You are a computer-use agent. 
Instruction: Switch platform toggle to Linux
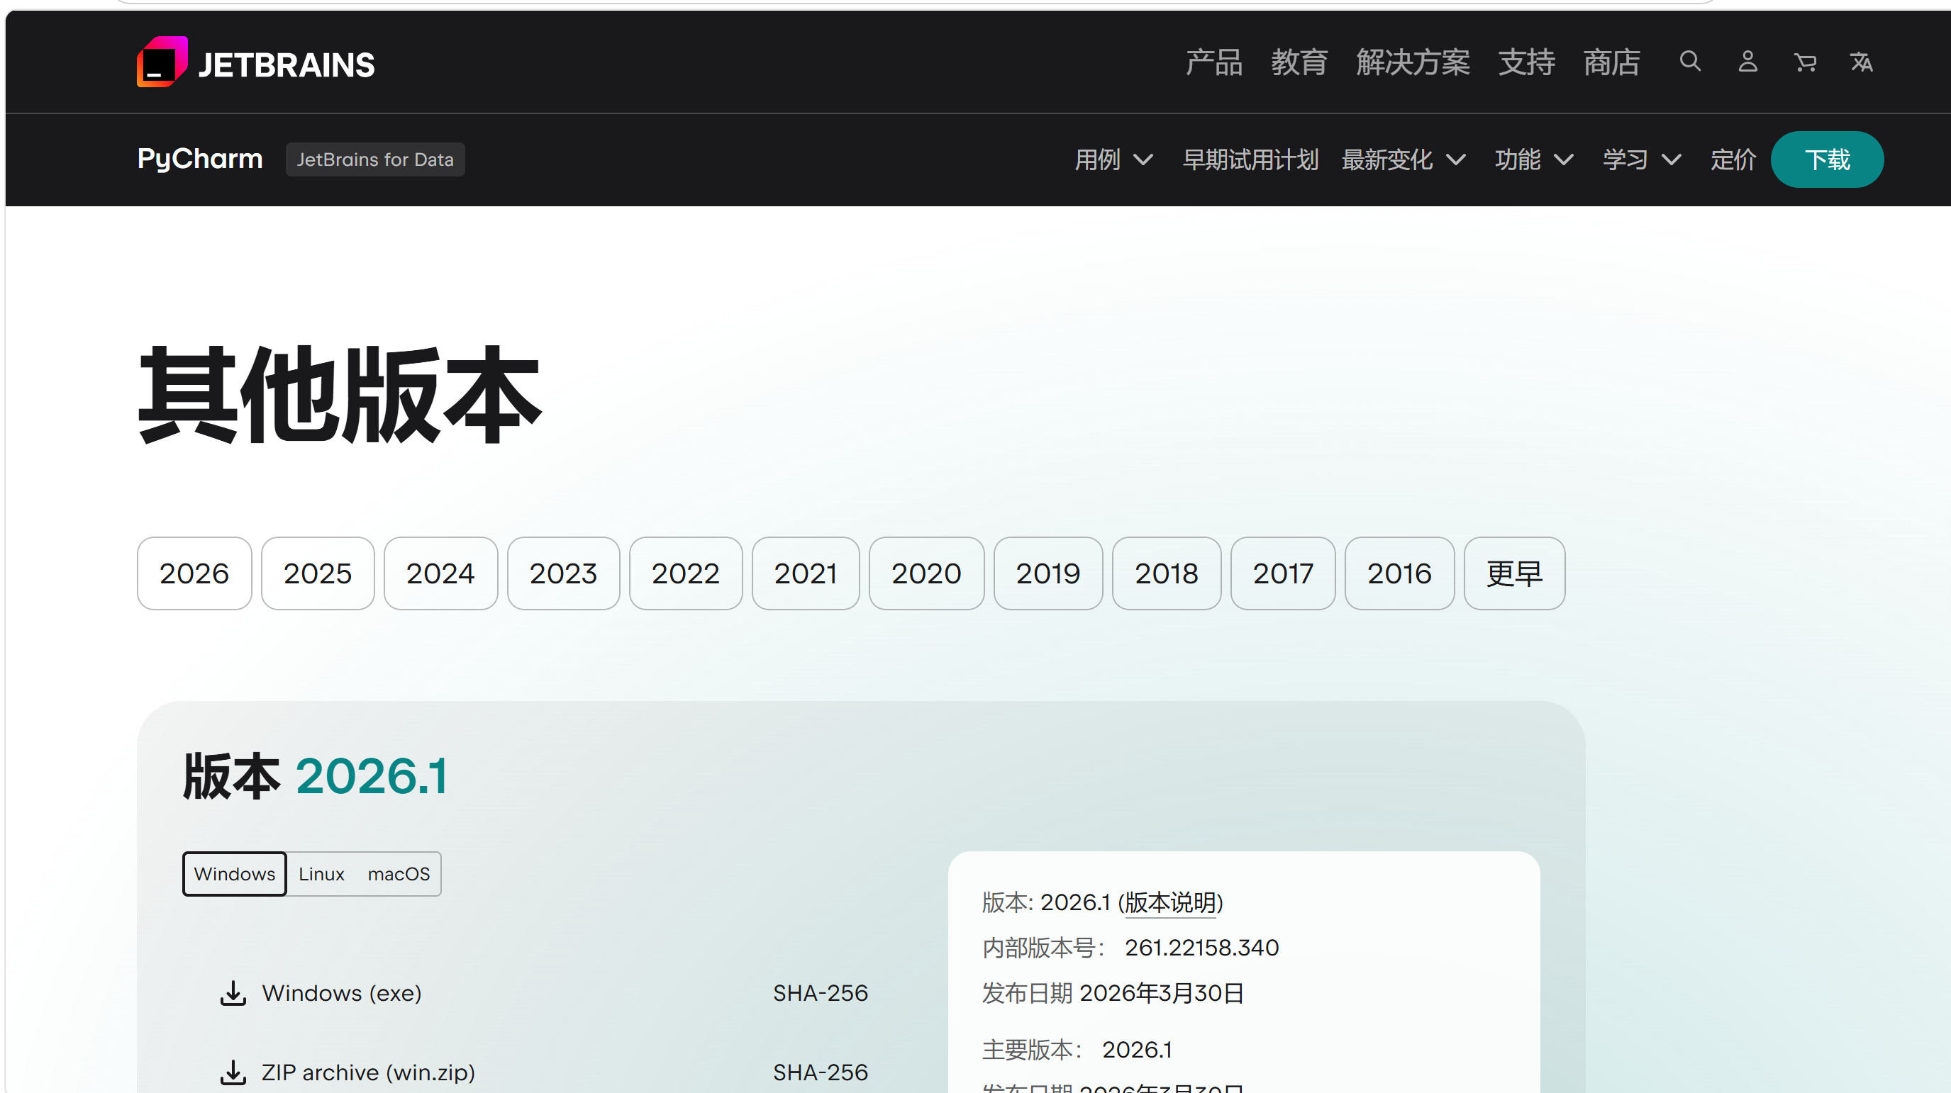321,874
